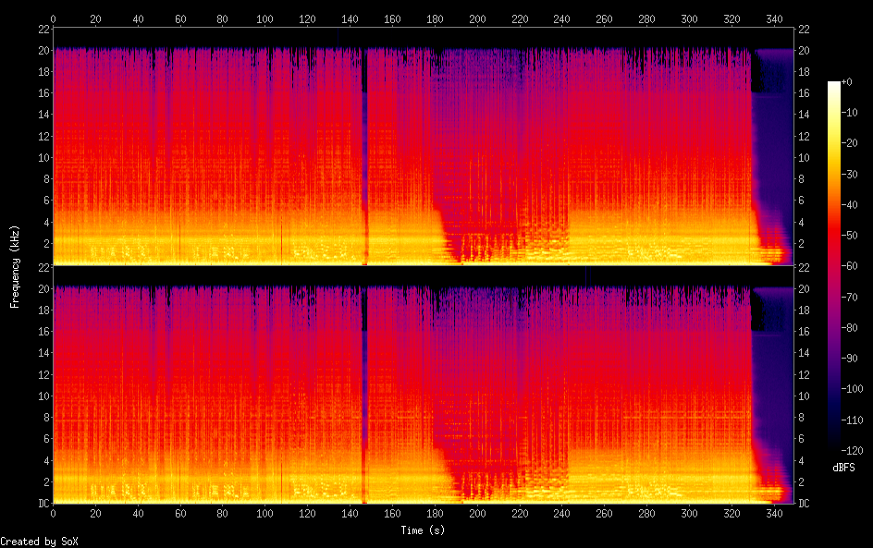873x548 pixels.
Task: Click the '-60' value on the dBFS scale
Action: [850, 266]
